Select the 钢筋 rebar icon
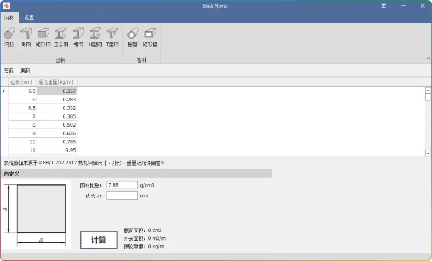Viewport: 432px width, 261px height. tap(9, 37)
